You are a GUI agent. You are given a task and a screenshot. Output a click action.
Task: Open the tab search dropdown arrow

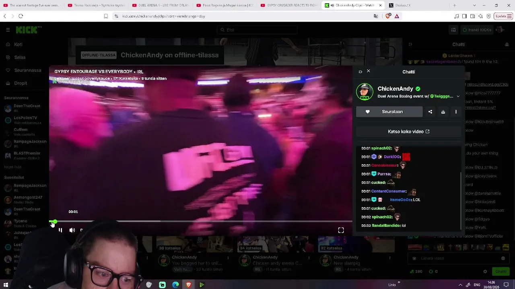(474, 5)
